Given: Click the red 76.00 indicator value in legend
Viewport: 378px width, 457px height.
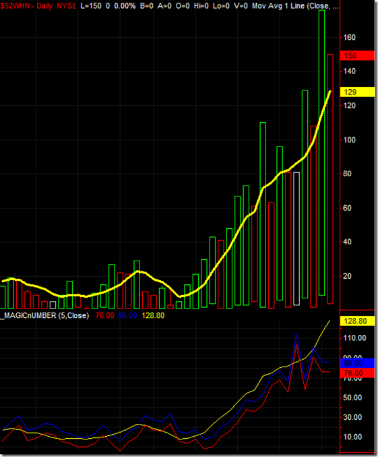Looking at the screenshot, I should [x=104, y=315].
